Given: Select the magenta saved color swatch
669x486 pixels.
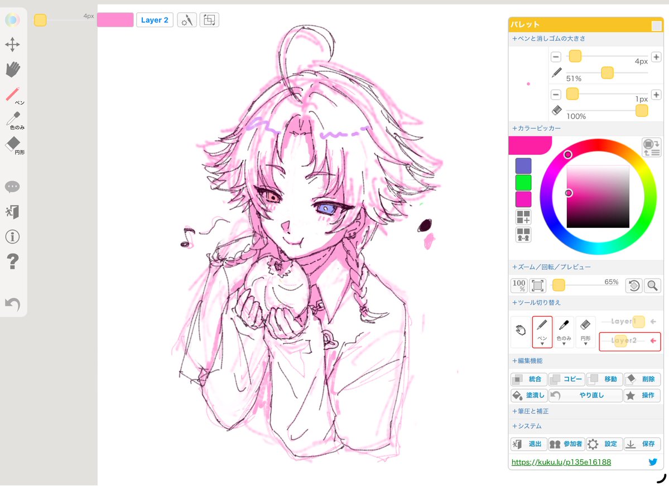Looking at the screenshot, I should click(x=523, y=199).
